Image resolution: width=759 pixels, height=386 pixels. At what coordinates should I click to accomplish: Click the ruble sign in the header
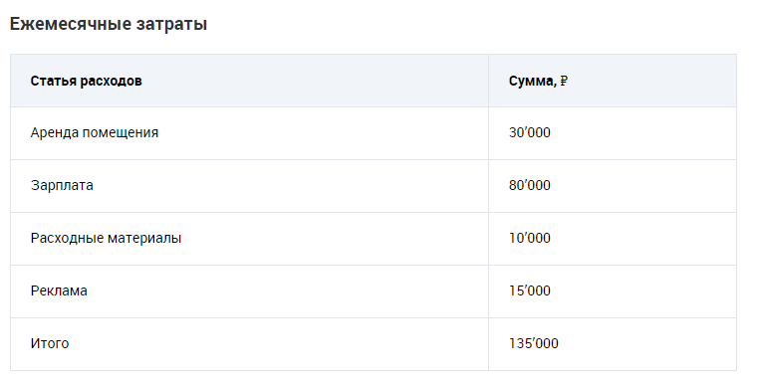(564, 81)
